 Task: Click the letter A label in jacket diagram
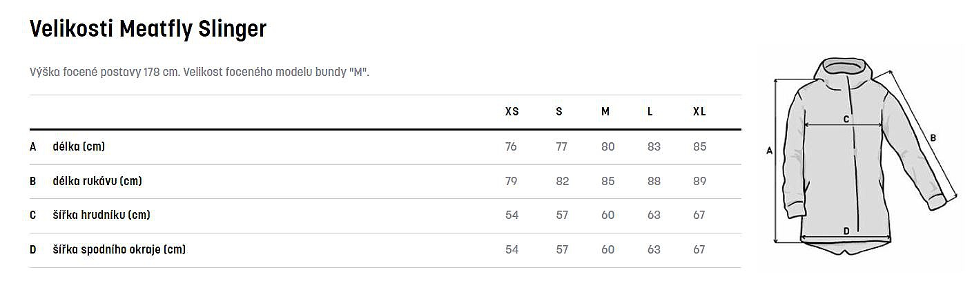point(769,151)
